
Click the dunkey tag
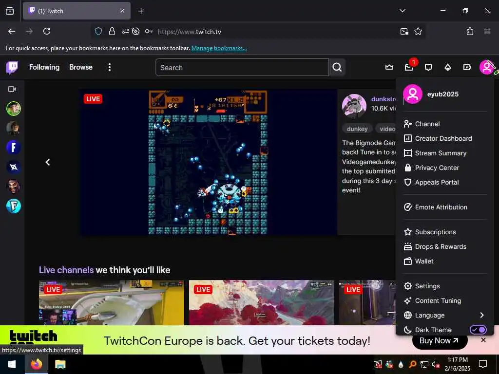[x=357, y=129]
